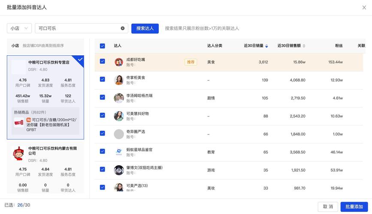Open the 小店 search type dropdown
The height and width of the screenshot is (214, 372).
pyautogui.click(x=19, y=28)
